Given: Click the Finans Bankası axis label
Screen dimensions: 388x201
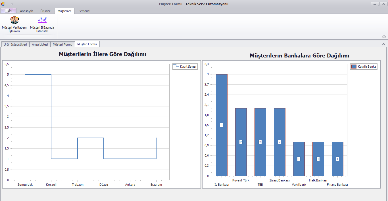Looking at the screenshot, I should pos(337,185).
